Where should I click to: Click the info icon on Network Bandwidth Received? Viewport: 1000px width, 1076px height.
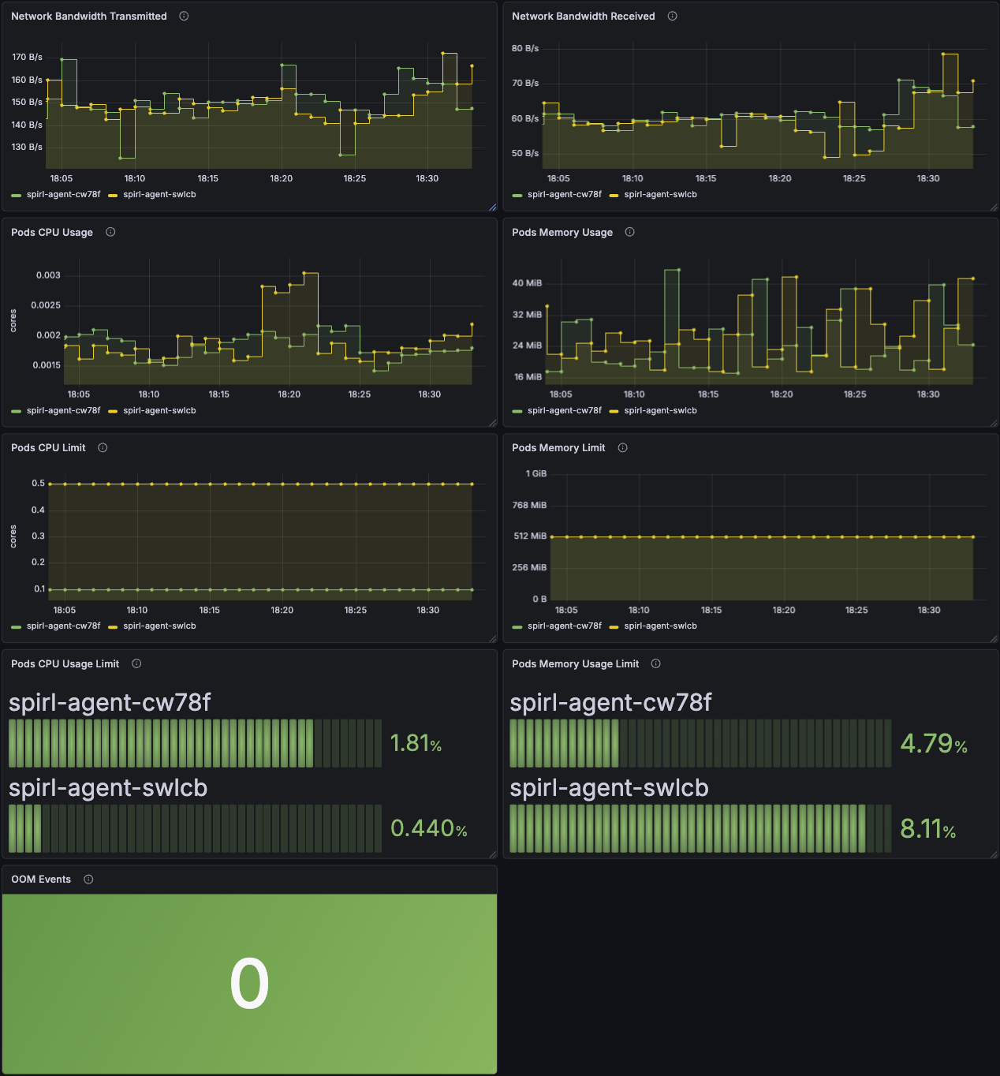671,16
